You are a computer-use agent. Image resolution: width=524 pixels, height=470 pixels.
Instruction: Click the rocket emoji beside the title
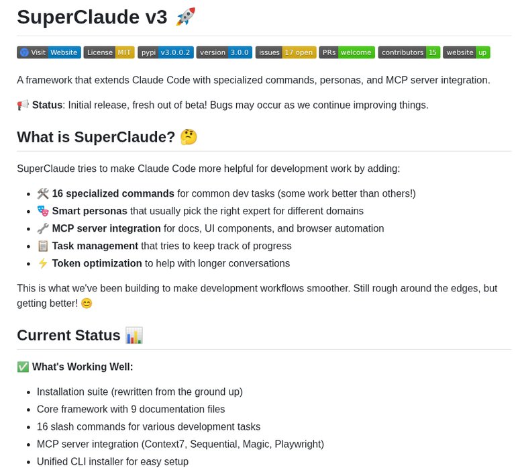pyautogui.click(x=185, y=17)
